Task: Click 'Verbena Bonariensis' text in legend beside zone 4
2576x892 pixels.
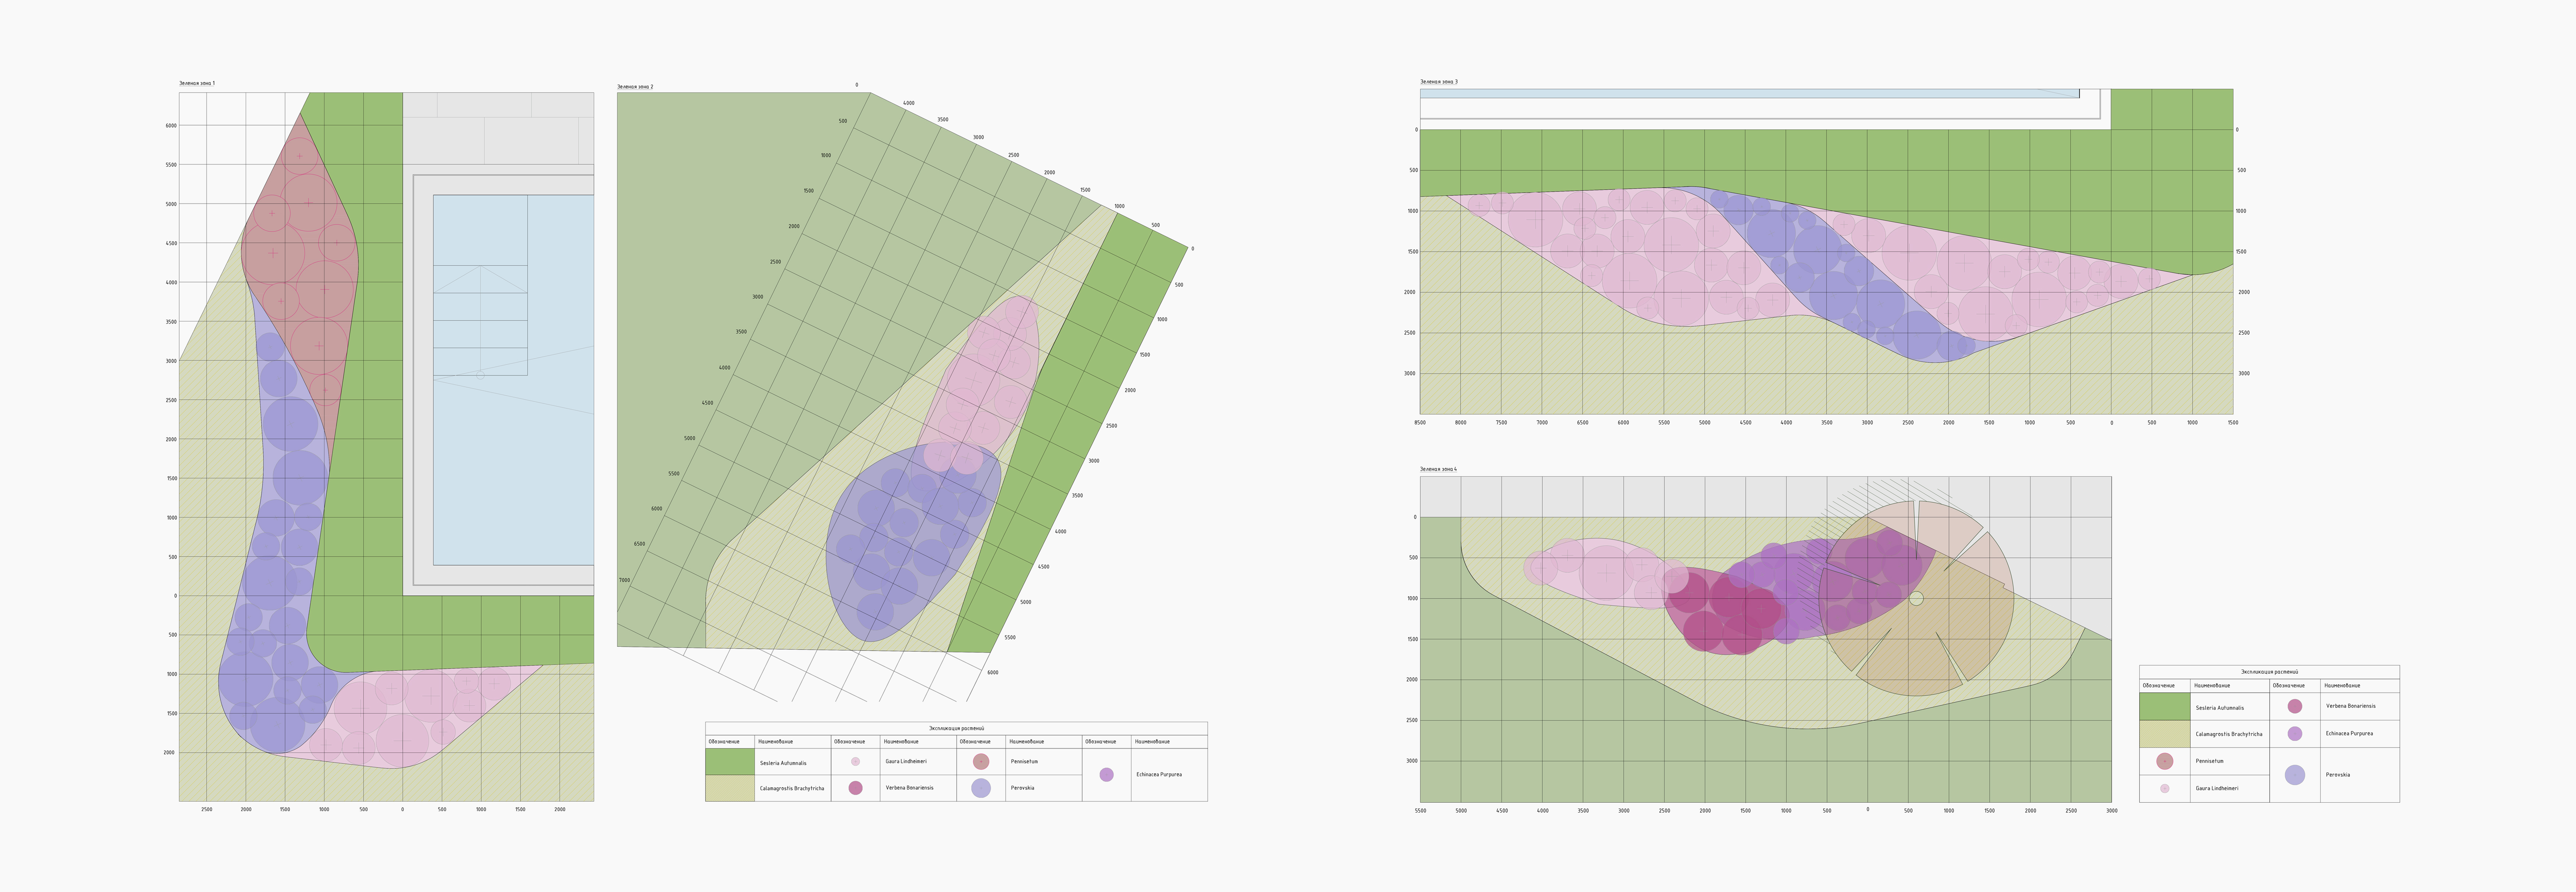Action: coord(2350,706)
